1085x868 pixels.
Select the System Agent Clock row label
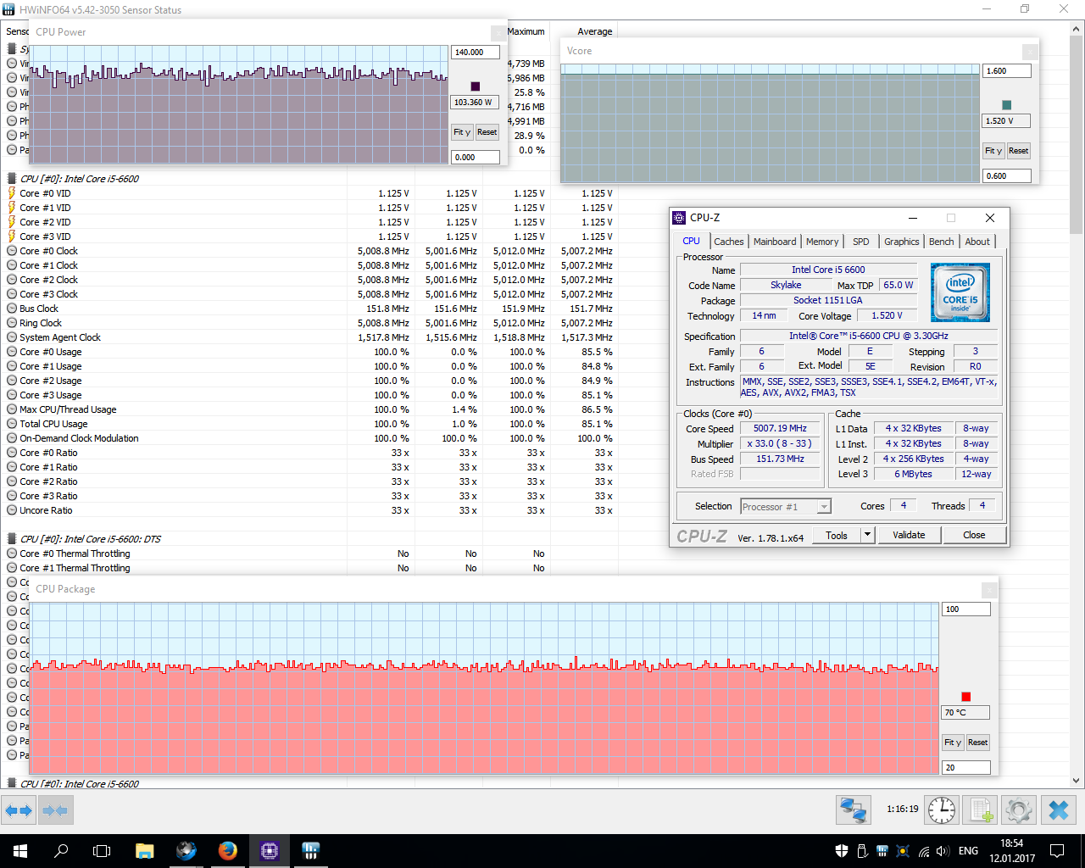coord(60,337)
